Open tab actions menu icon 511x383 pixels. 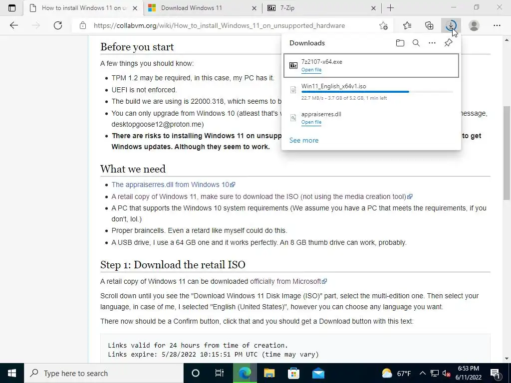[12, 8]
